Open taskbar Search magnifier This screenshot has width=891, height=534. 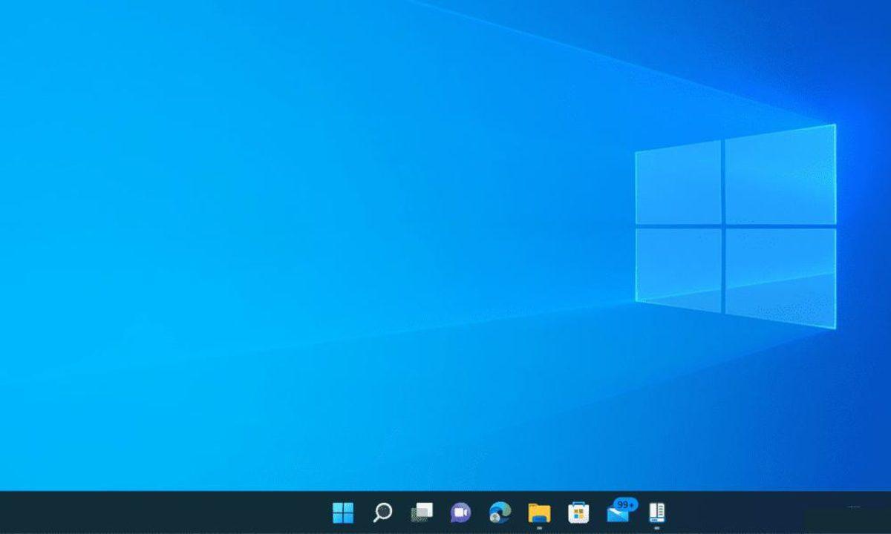[382, 512]
